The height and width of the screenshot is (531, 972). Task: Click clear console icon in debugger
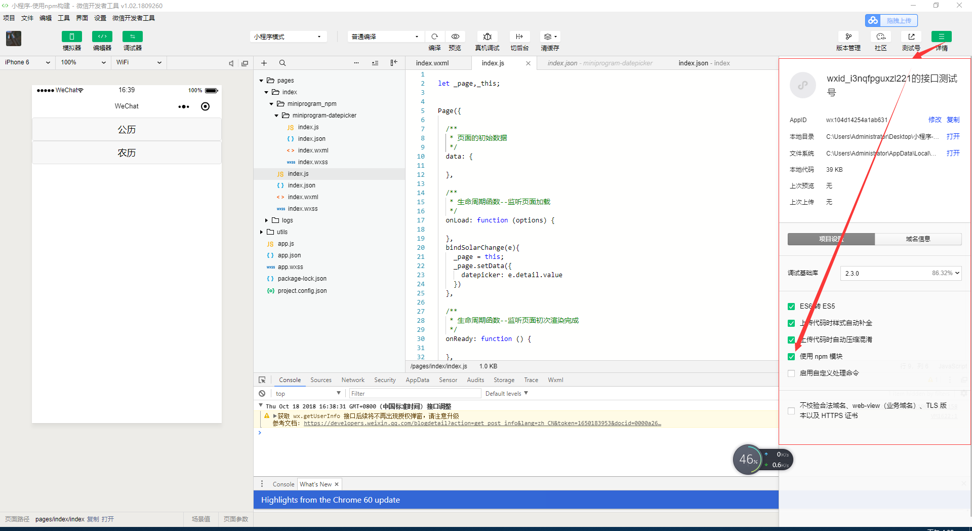tap(262, 394)
